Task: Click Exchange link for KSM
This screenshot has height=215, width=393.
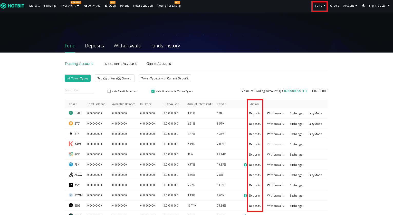Action: (296, 185)
